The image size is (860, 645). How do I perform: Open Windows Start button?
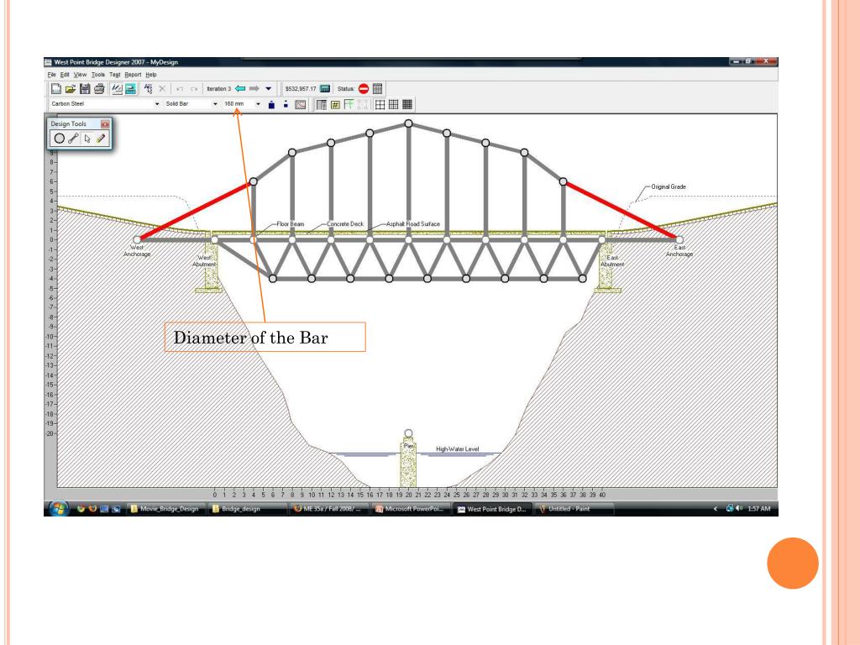(58, 508)
